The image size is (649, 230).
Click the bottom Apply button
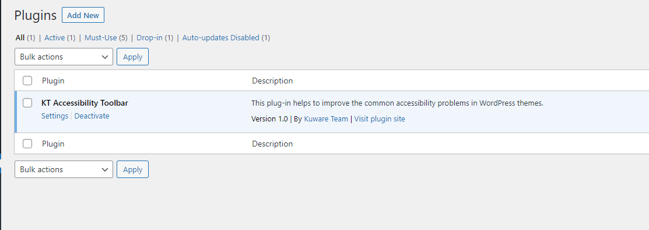click(x=132, y=169)
